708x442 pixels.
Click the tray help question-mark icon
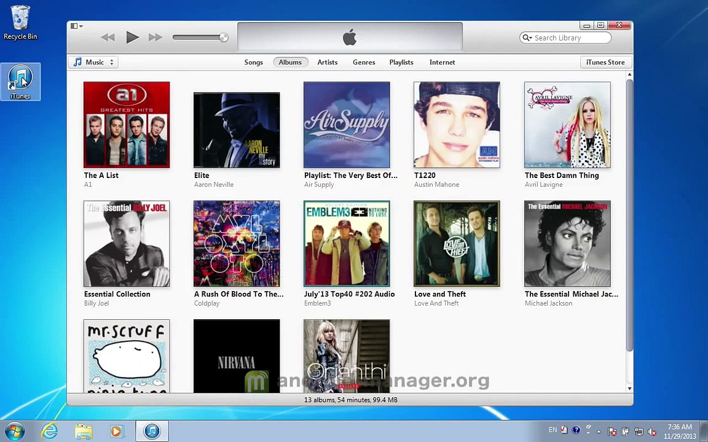(576, 430)
